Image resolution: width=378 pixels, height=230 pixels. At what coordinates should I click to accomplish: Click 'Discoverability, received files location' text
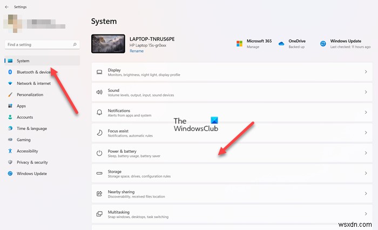click(x=137, y=197)
